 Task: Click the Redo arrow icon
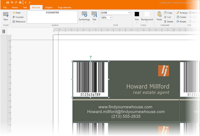point(16,3)
